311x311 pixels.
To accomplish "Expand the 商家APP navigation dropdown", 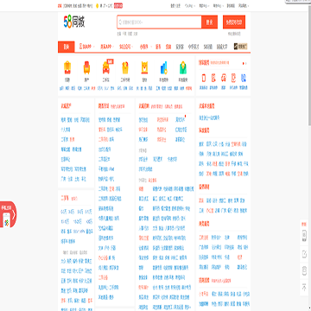I will tap(107, 47).
